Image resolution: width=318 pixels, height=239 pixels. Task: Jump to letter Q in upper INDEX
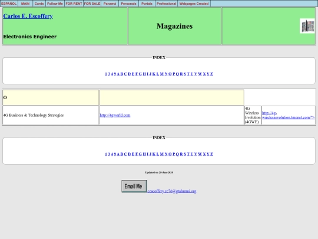tap(177, 74)
